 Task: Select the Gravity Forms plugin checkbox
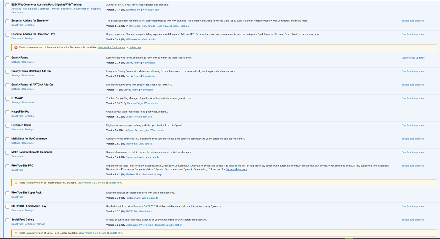[x=8, y=58]
